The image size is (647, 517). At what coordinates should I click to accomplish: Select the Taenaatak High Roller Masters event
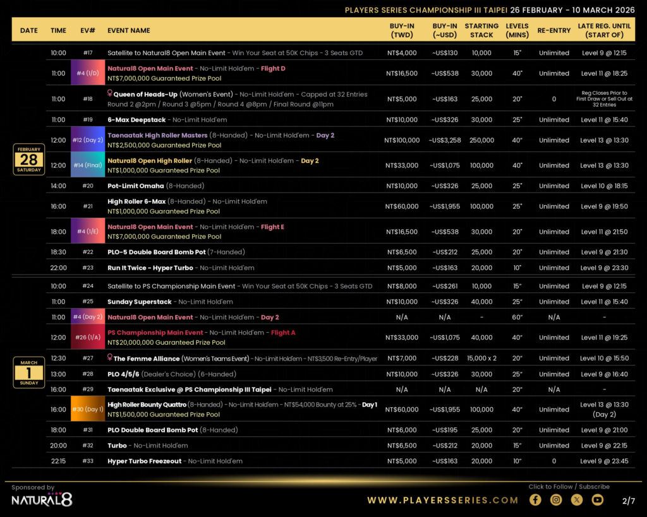pos(157,135)
